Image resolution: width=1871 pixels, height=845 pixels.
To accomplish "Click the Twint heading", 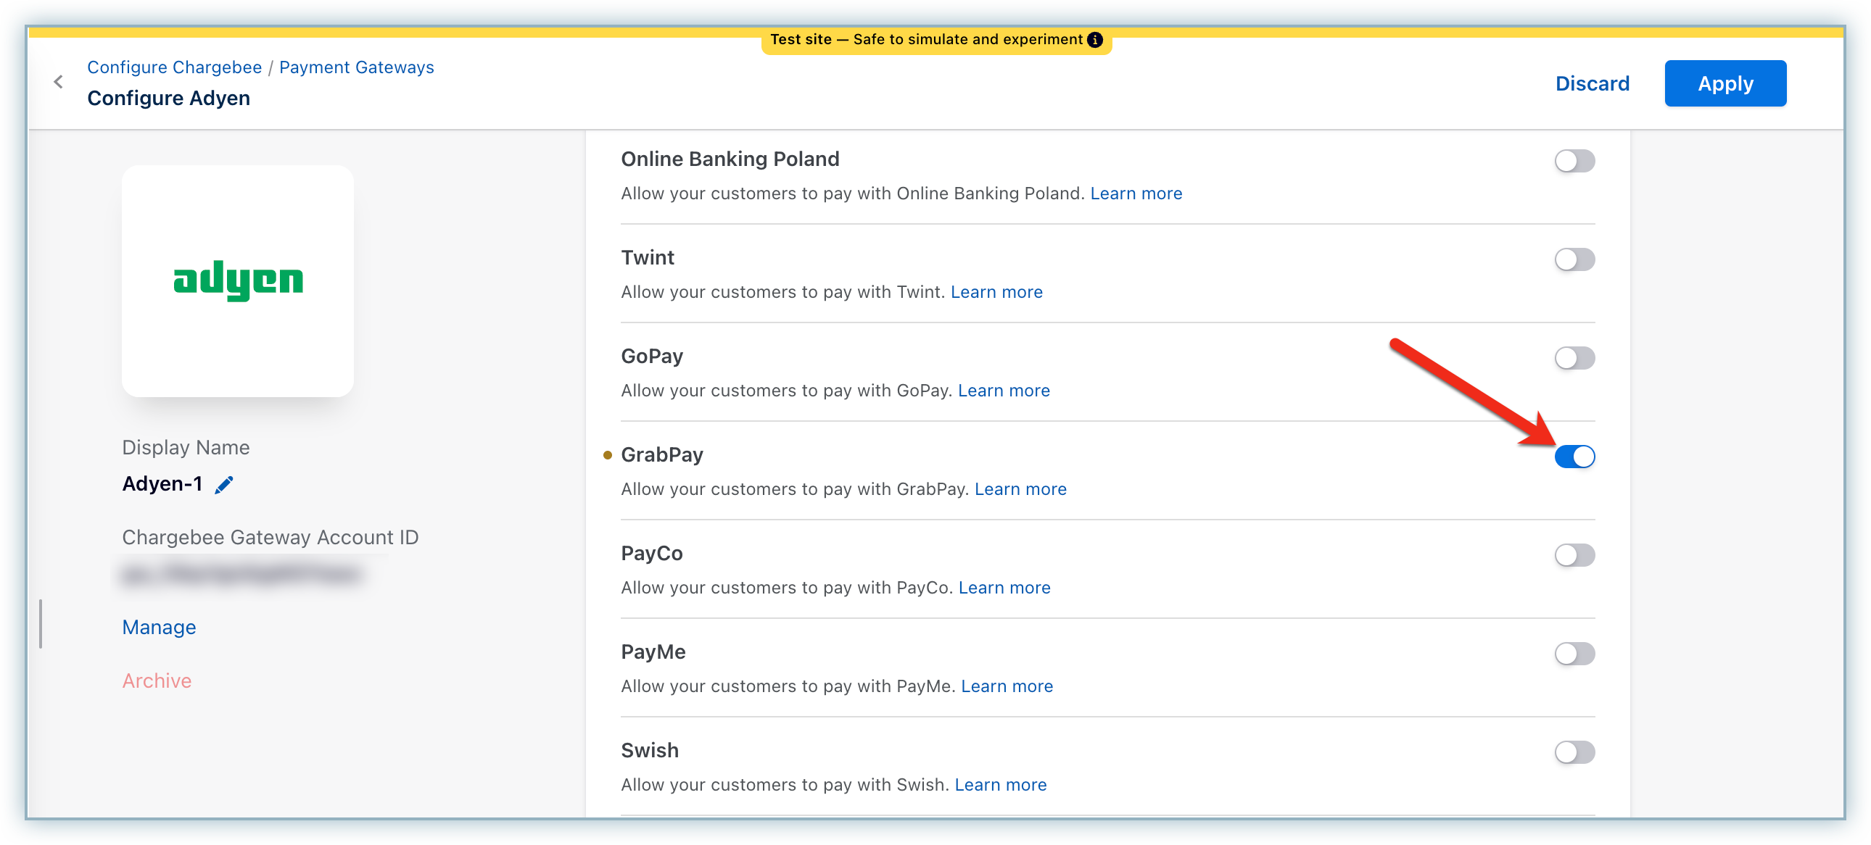I will (x=647, y=257).
